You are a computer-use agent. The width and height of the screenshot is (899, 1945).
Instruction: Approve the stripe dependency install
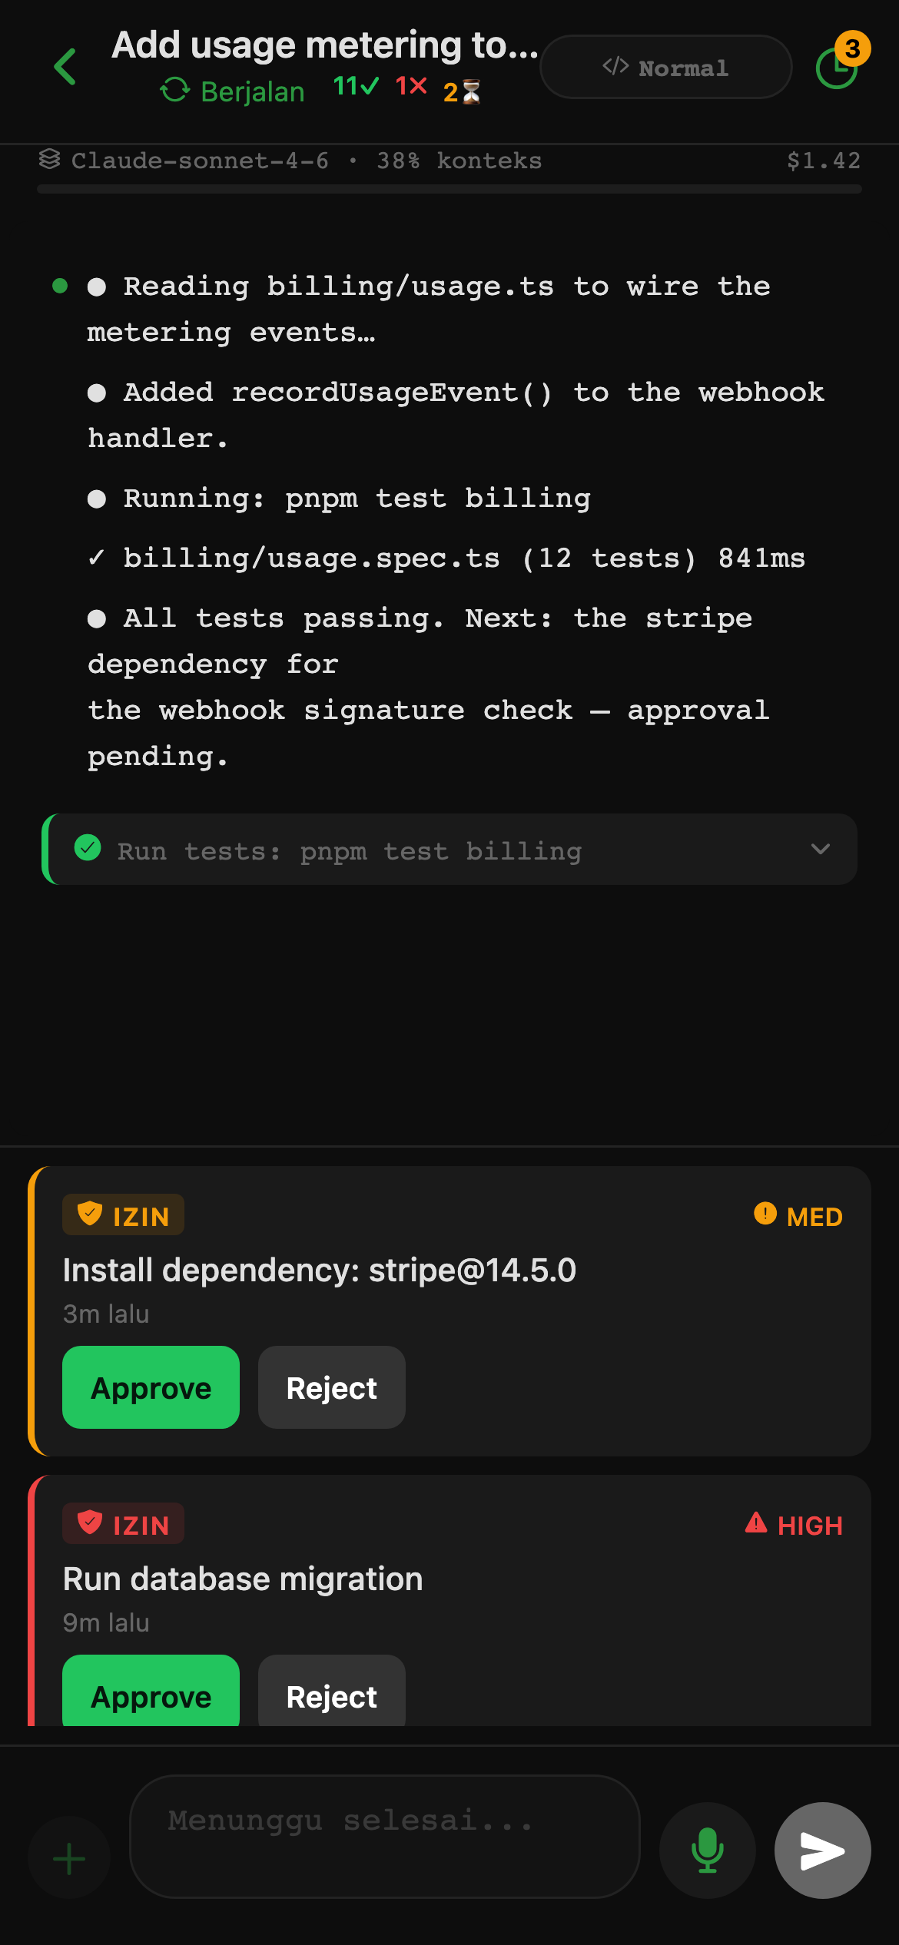click(151, 1387)
